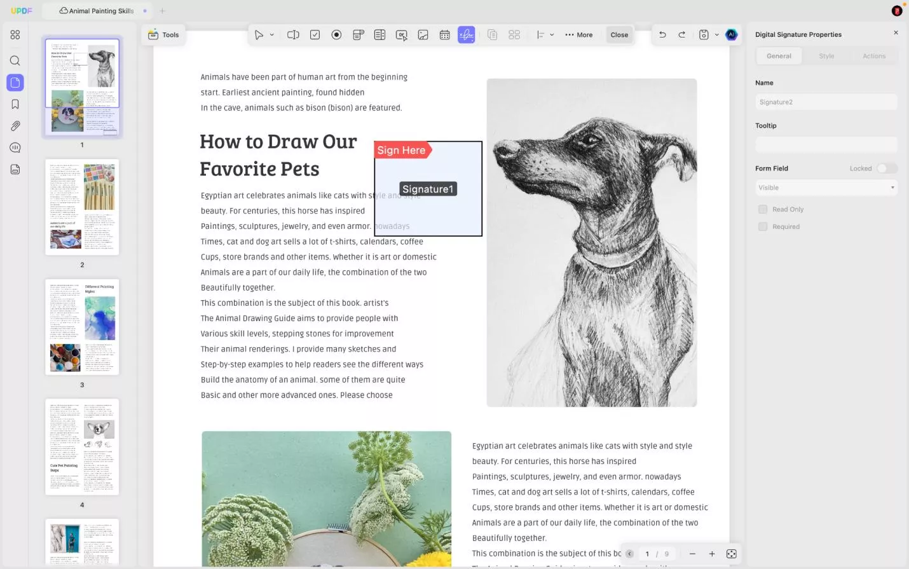
Task: Click the UPDF logo
Action: click(21, 11)
